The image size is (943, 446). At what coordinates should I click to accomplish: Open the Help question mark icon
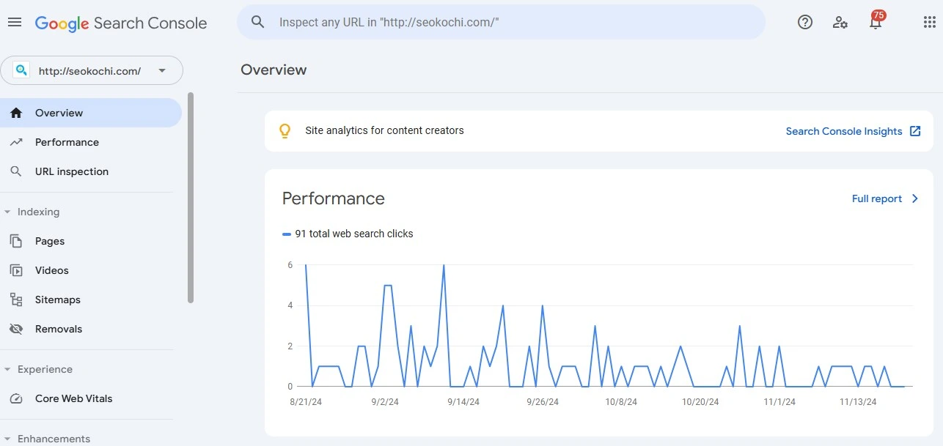tap(805, 22)
